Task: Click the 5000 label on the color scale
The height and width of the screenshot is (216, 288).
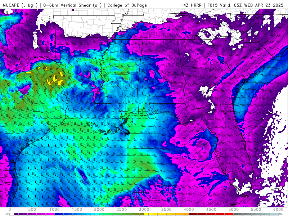Action: (234, 210)
